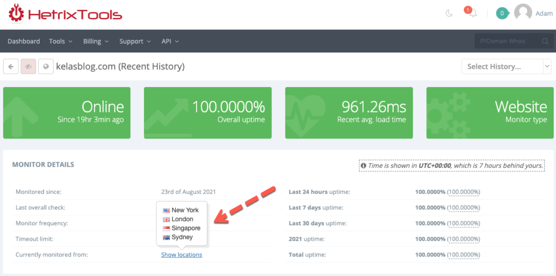Open the Billing menu
Image resolution: width=556 pixels, height=276 pixels.
point(96,41)
